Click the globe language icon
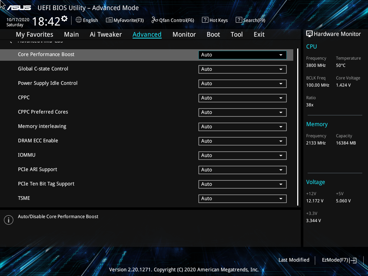The width and height of the screenshot is (368, 276). pyautogui.click(x=79, y=20)
